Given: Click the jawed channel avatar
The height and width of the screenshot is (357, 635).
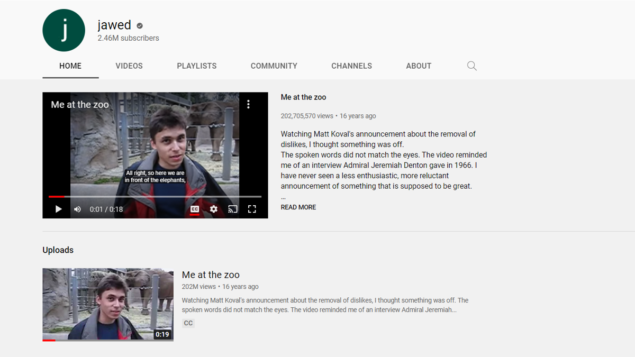Looking at the screenshot, I should 63,31.
